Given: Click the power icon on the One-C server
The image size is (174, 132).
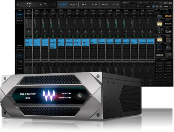Looking at the screenshot, I should point(80,96).
